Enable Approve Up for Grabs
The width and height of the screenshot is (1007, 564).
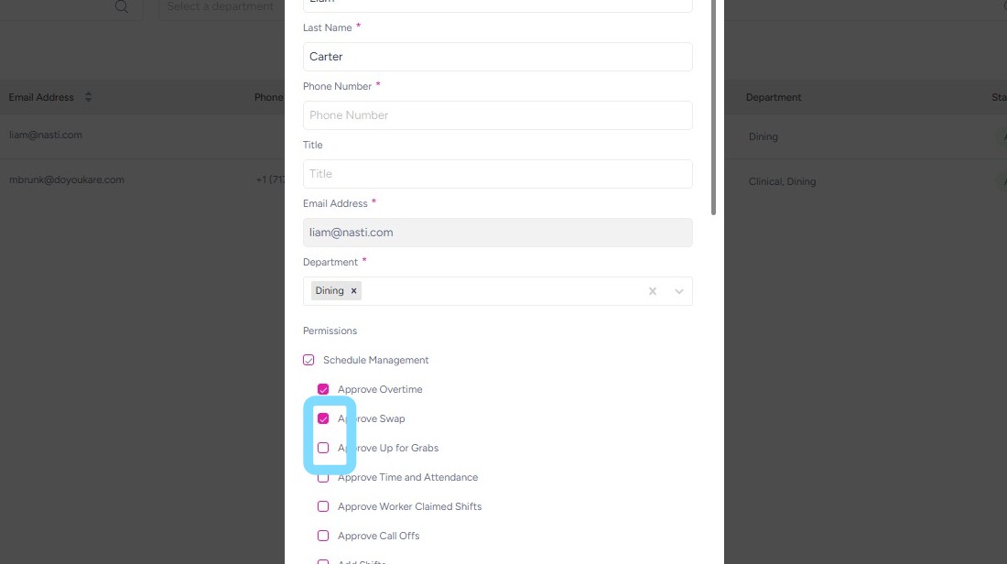[323, 448]
